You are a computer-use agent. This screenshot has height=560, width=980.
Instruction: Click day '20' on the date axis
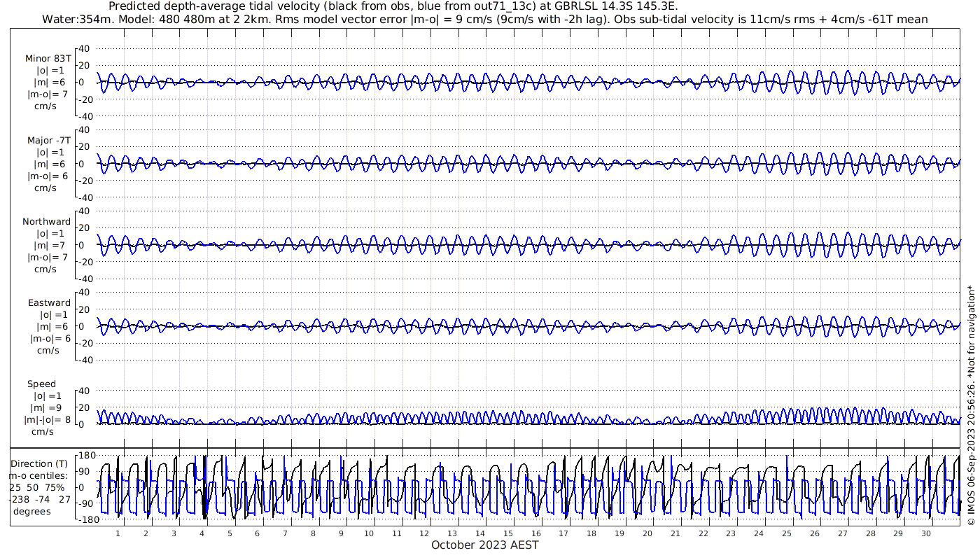(647, 533)
